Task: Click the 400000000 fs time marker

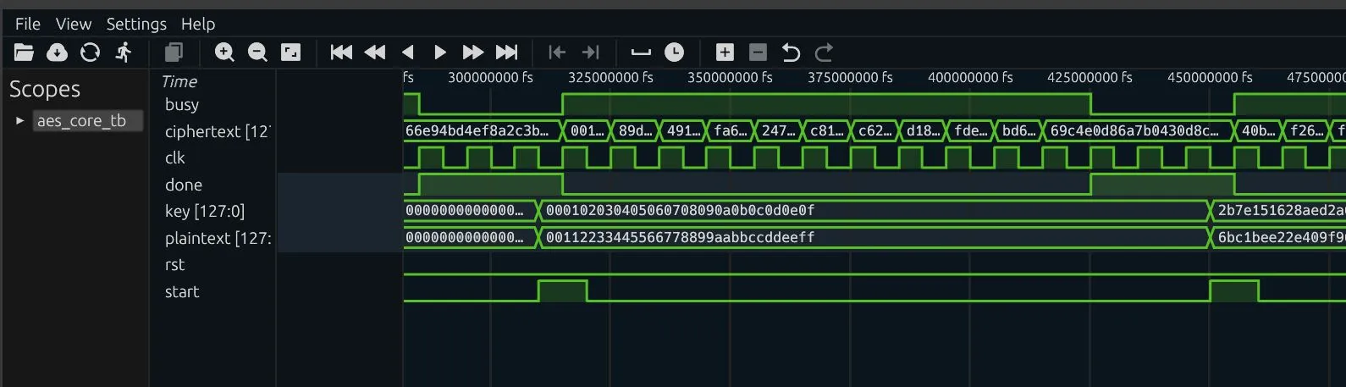Action: coord(970,77)
